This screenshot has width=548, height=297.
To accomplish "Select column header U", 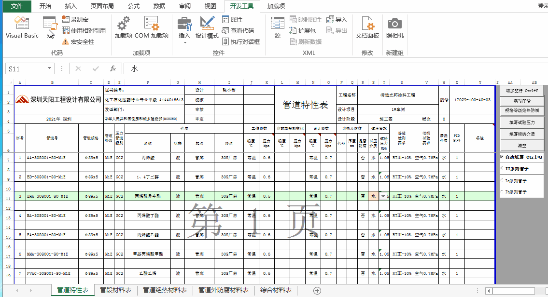I will (402, 83).
